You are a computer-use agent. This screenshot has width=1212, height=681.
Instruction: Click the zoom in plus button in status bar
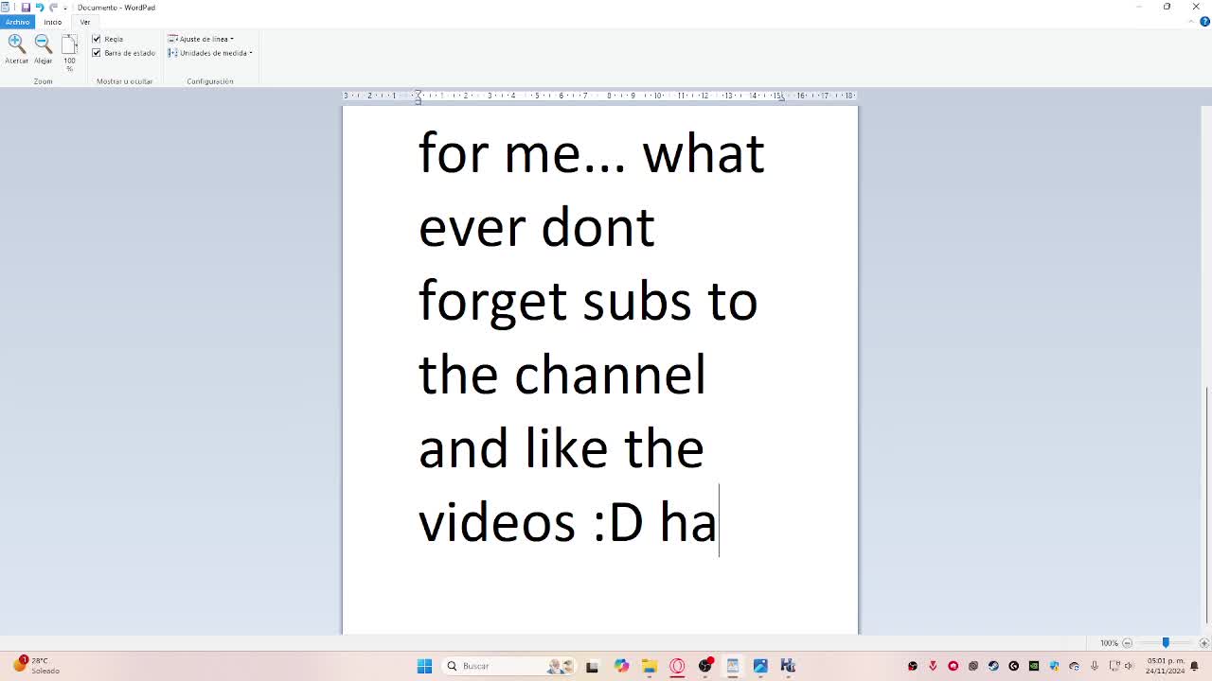point(1204,643)
